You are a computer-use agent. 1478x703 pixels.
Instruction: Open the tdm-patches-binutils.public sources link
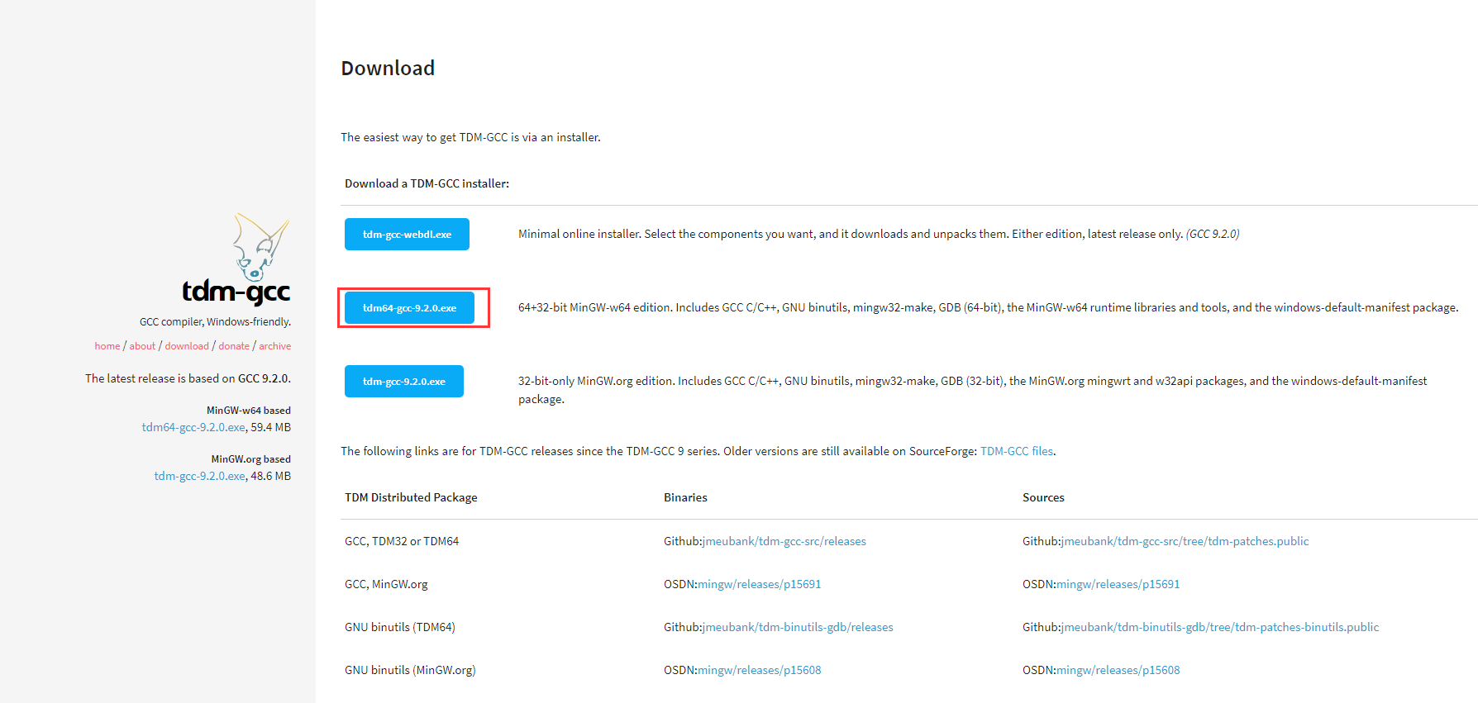[x=1220, y=627]
